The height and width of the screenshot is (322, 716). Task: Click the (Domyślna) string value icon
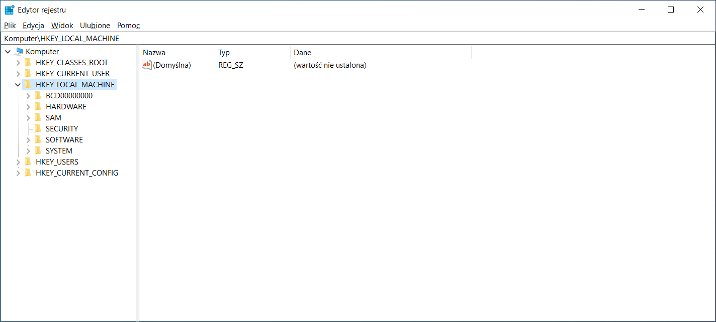147,65
